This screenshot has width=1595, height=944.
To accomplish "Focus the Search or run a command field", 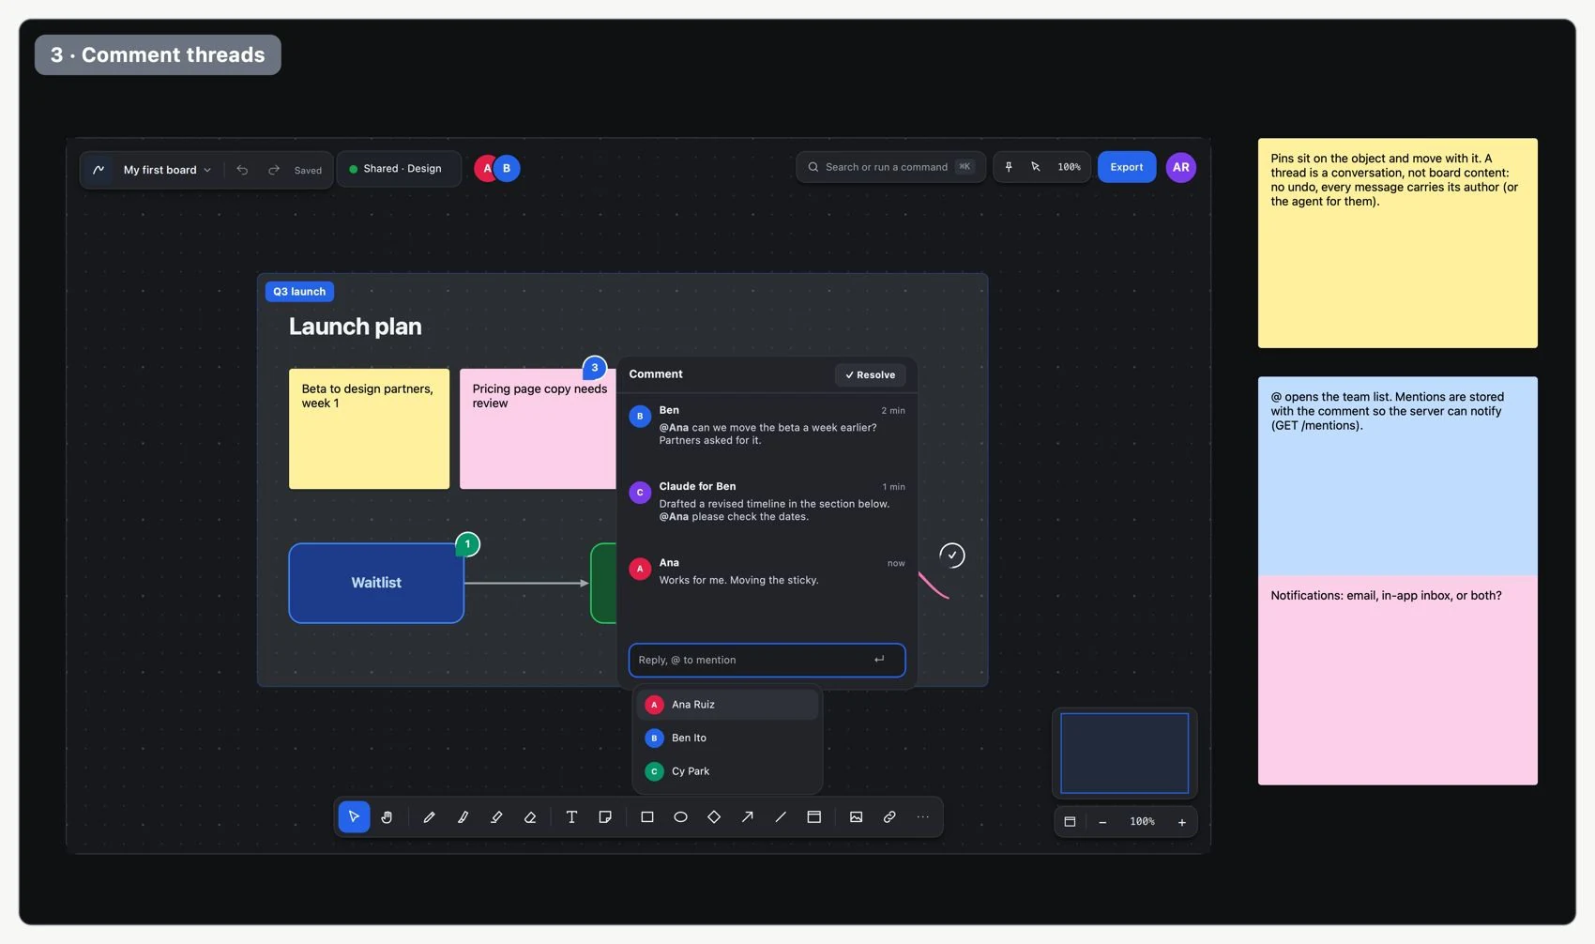I will click(890, 167).
